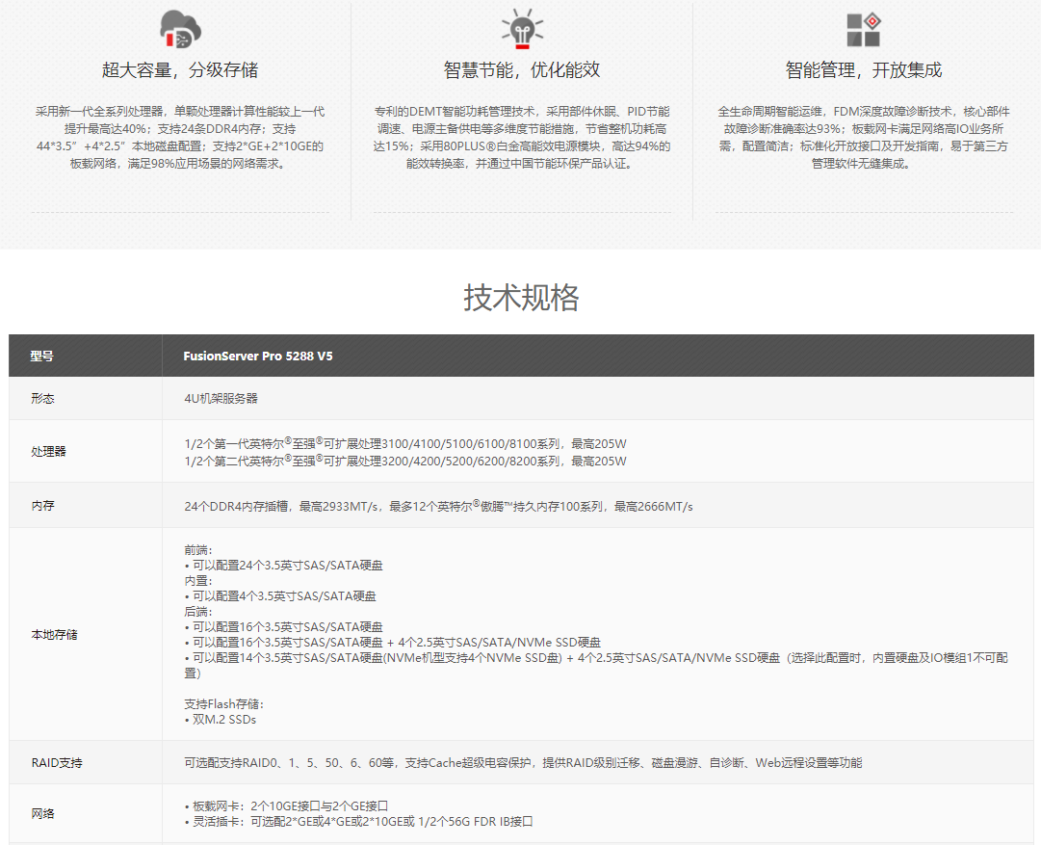This screenshot has width=1041, height=845.
Task: Click the "网络" row label
Action: pos(42,814)
